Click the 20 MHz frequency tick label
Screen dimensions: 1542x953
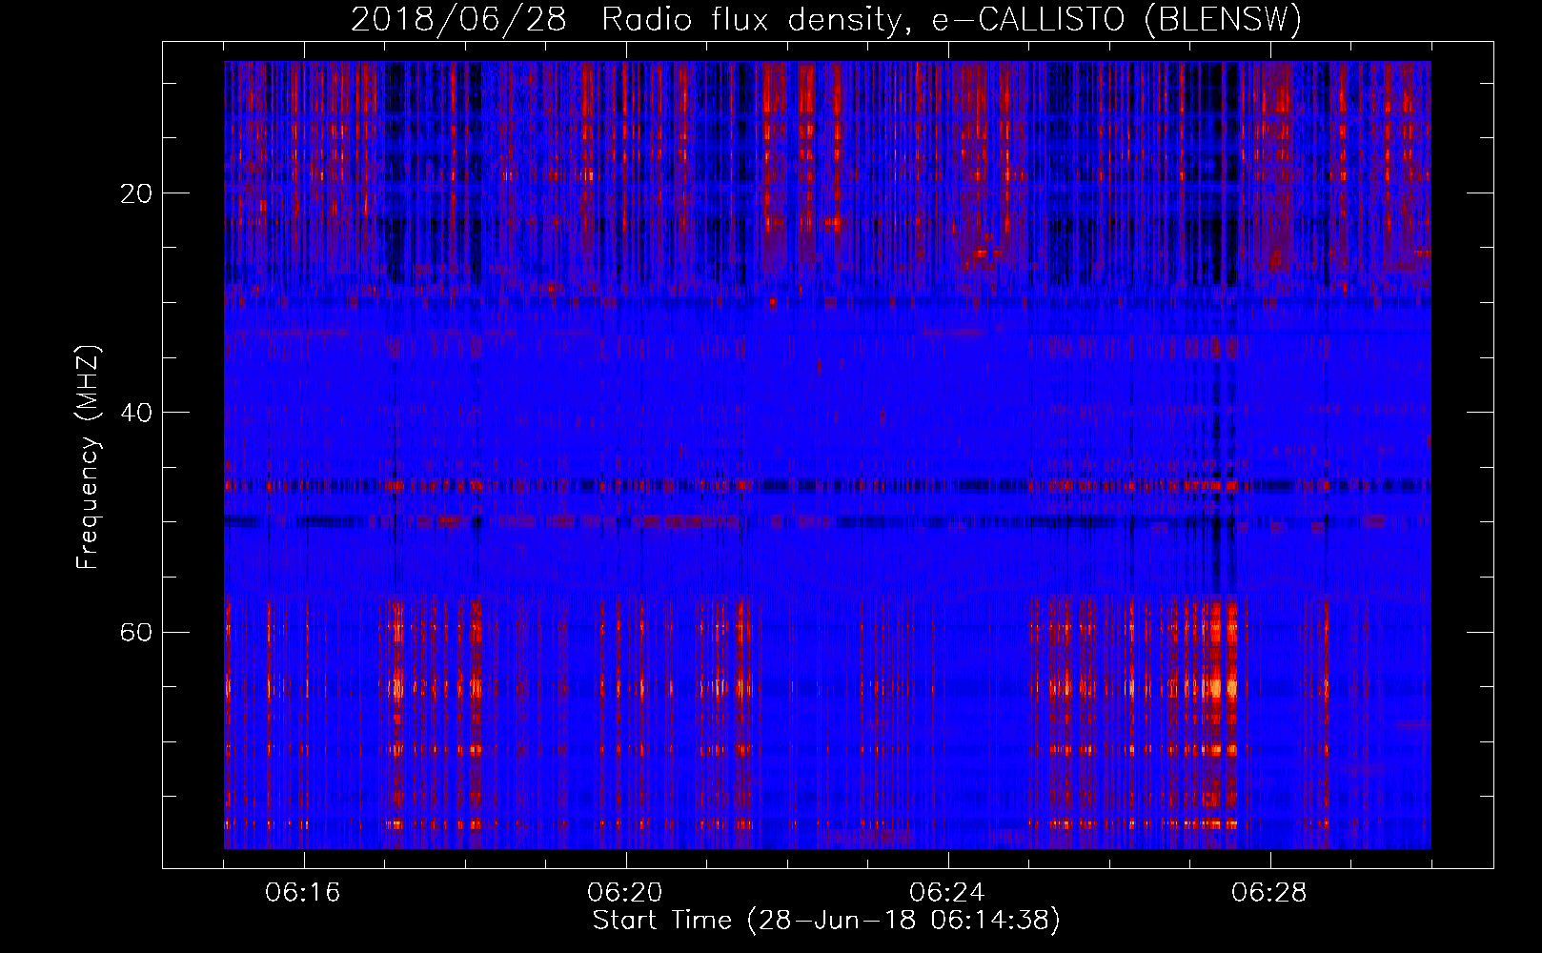pos(134,193)
